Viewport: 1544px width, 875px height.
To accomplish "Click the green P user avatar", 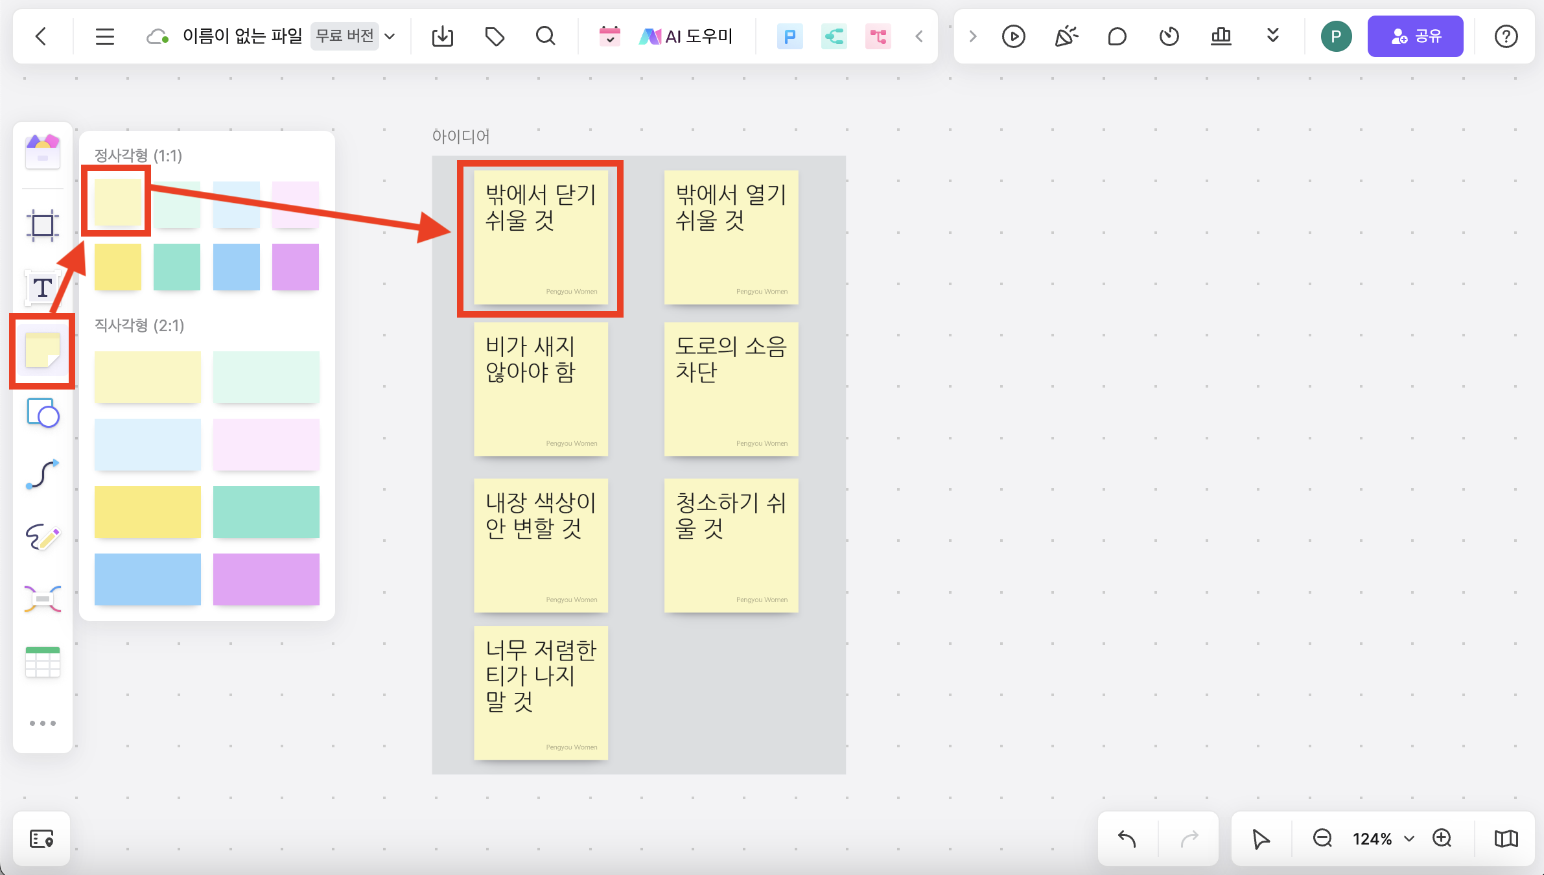I will click(x=1336, y=36).
